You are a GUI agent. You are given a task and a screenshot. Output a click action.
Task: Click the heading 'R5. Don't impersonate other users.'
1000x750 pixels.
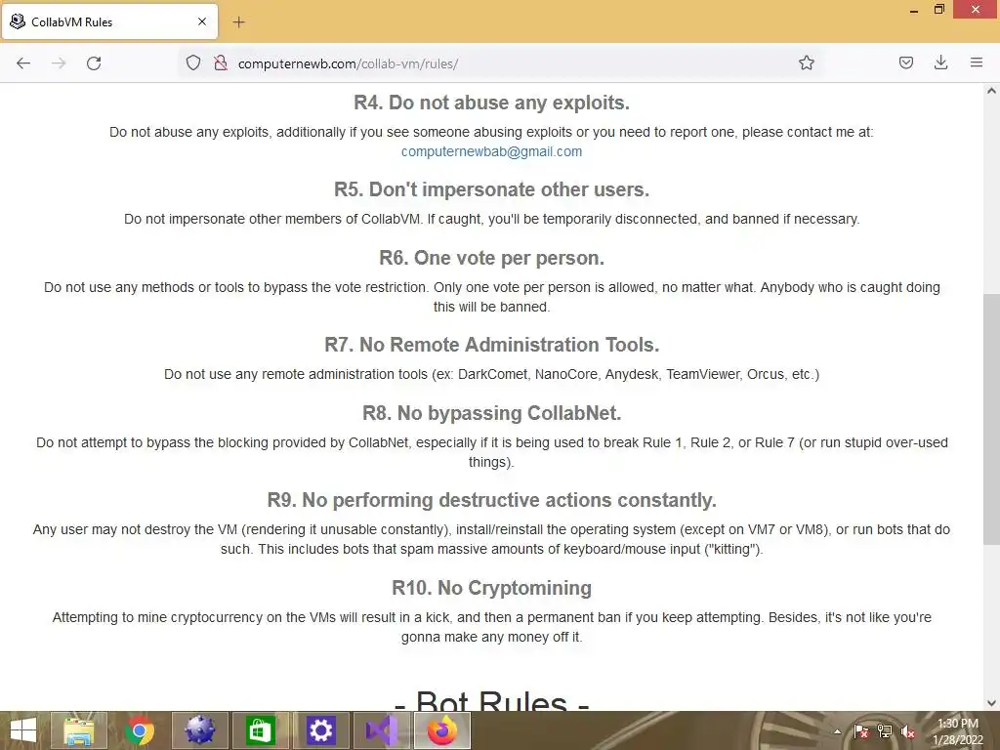click(x=491, y=189)
